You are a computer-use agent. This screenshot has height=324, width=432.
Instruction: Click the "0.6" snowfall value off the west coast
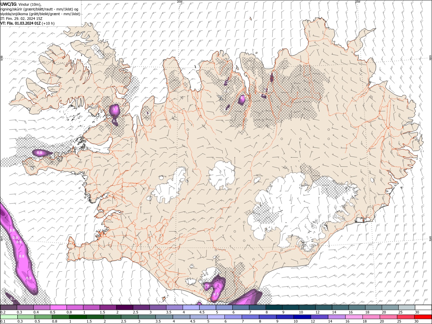pos(39,153)
